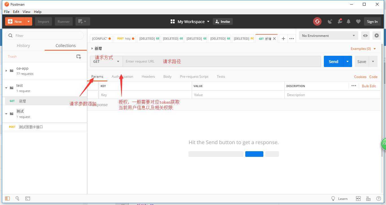This screenshot has width=386, height=205.
Task: Open the File menu
Action: point(7,12)
